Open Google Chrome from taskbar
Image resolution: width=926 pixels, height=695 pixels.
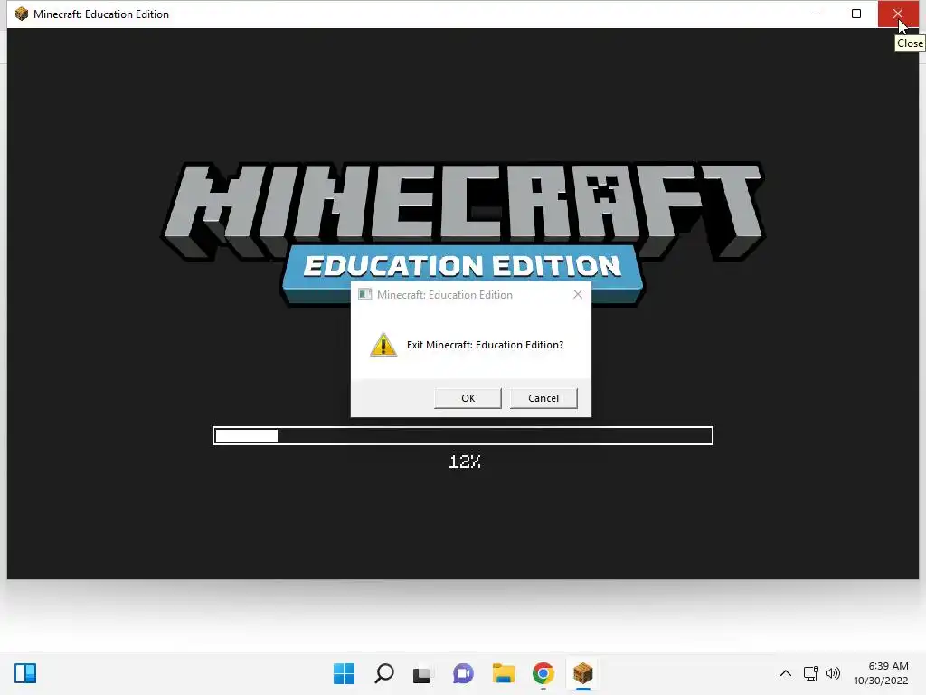click(x=543, y=673)
